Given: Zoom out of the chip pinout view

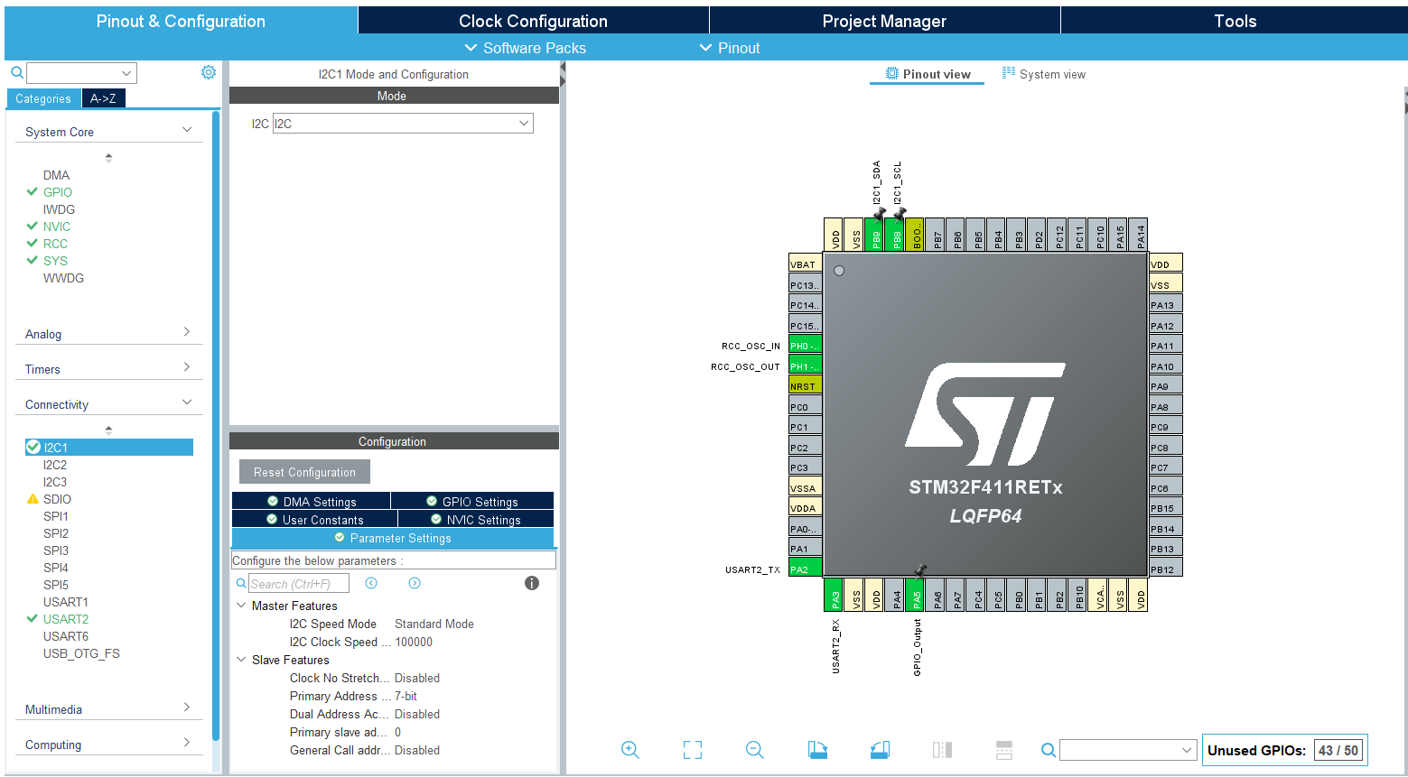Looking at the screenshot, I should [x=755, y=750].
